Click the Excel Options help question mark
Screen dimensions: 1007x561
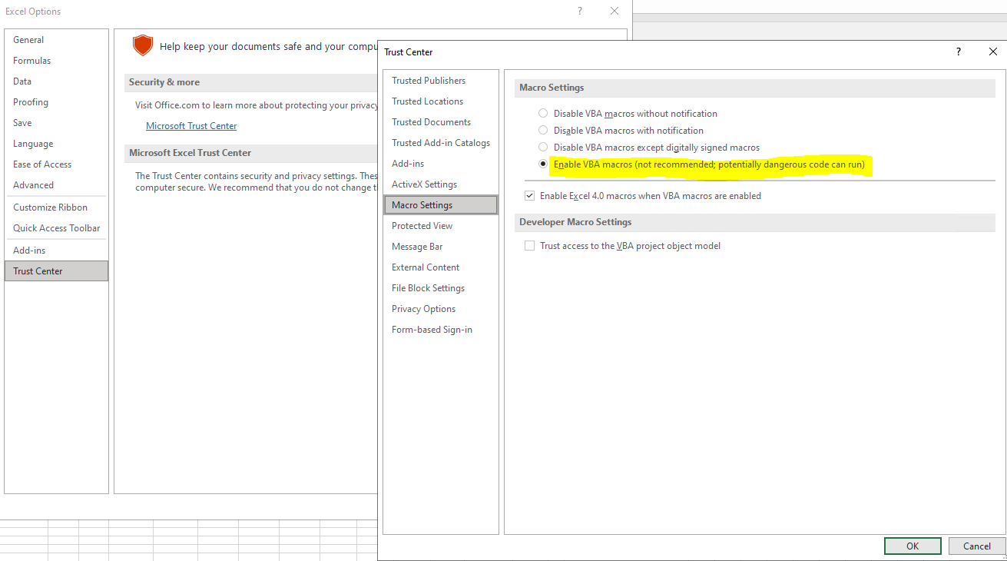pos(580,11)
